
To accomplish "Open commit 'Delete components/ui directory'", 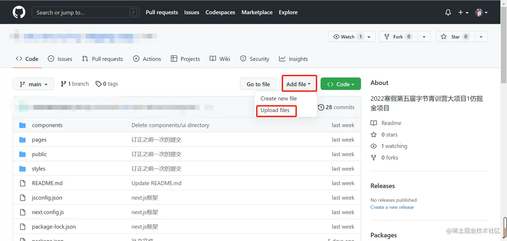I will click(x=170, y=125).
